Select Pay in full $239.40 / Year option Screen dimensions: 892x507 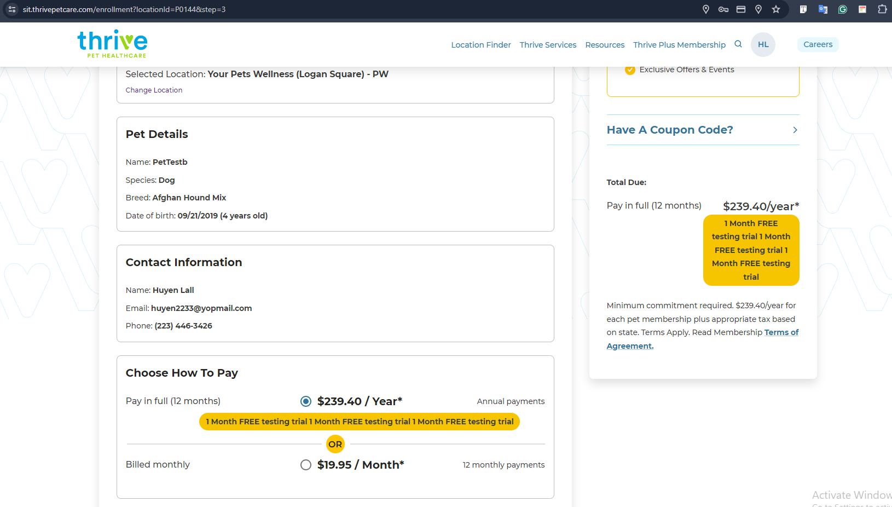(306, 401)
